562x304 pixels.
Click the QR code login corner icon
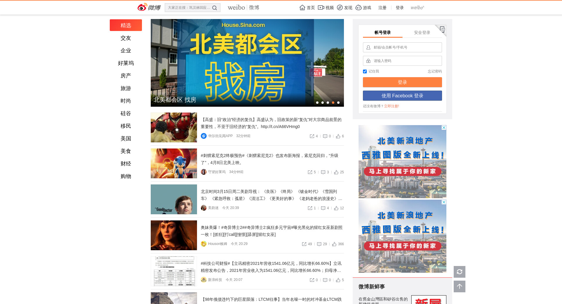[442, 29]
